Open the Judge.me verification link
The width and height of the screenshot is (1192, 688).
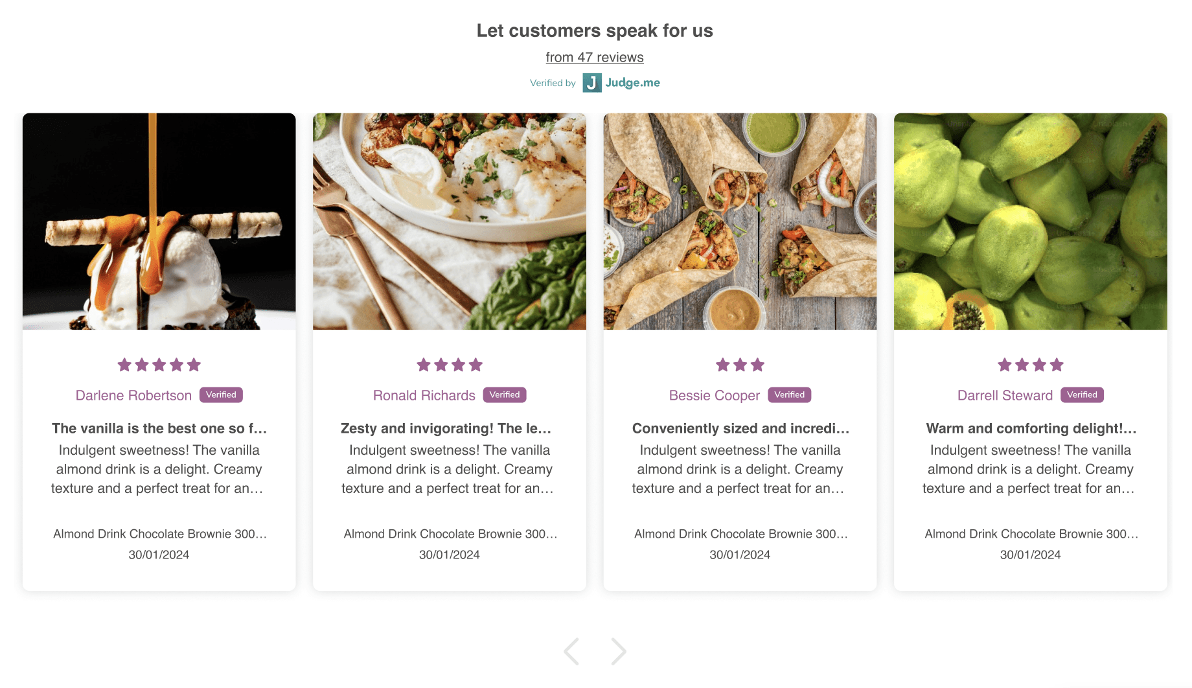[x=632, y=83]
